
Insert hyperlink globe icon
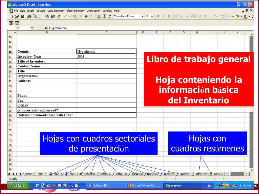[x=75, y=16]
